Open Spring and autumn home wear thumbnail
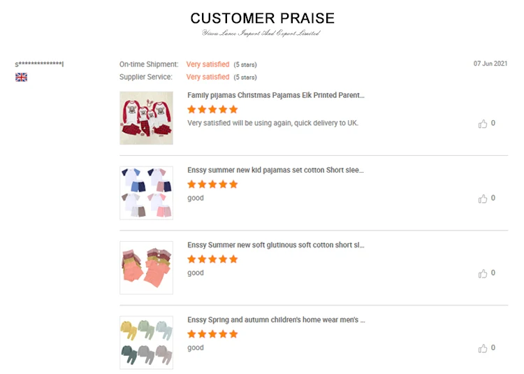The width and height of the screenshot is (524, 374). [146, 343]
